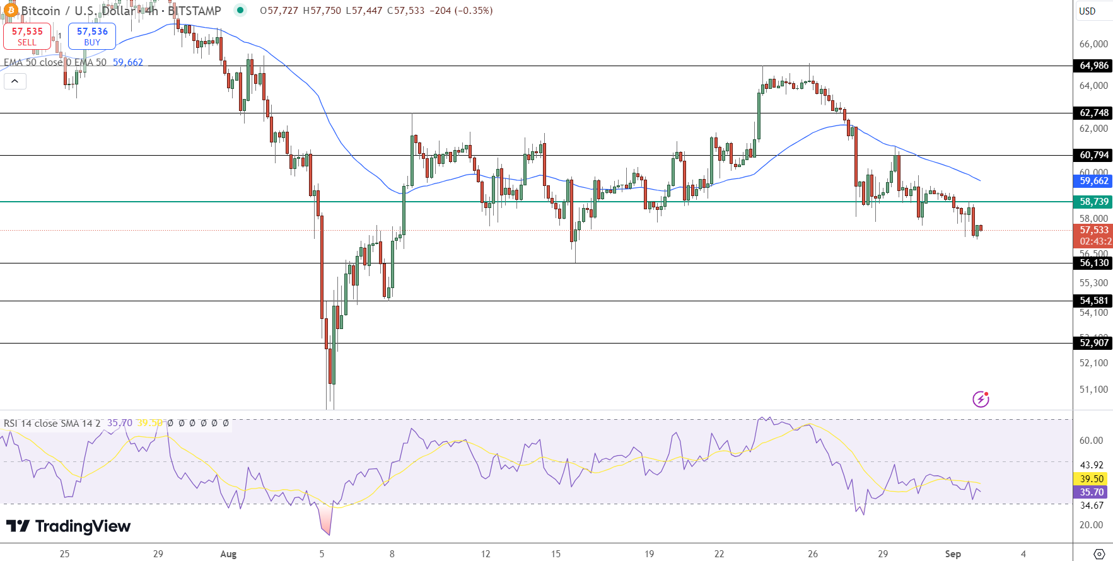Image resolution: width=1113 pixels, height=561 pixels.
Task: Click the 57,536 BUY button
Action: (92, 36)
